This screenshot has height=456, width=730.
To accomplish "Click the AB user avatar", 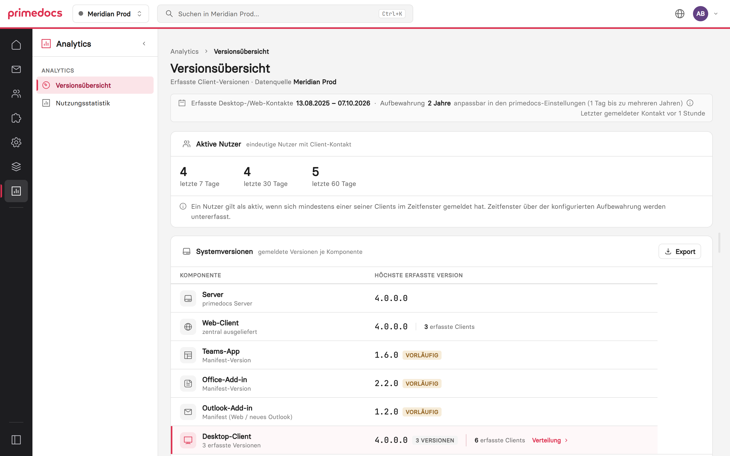I will click(700, 14).
